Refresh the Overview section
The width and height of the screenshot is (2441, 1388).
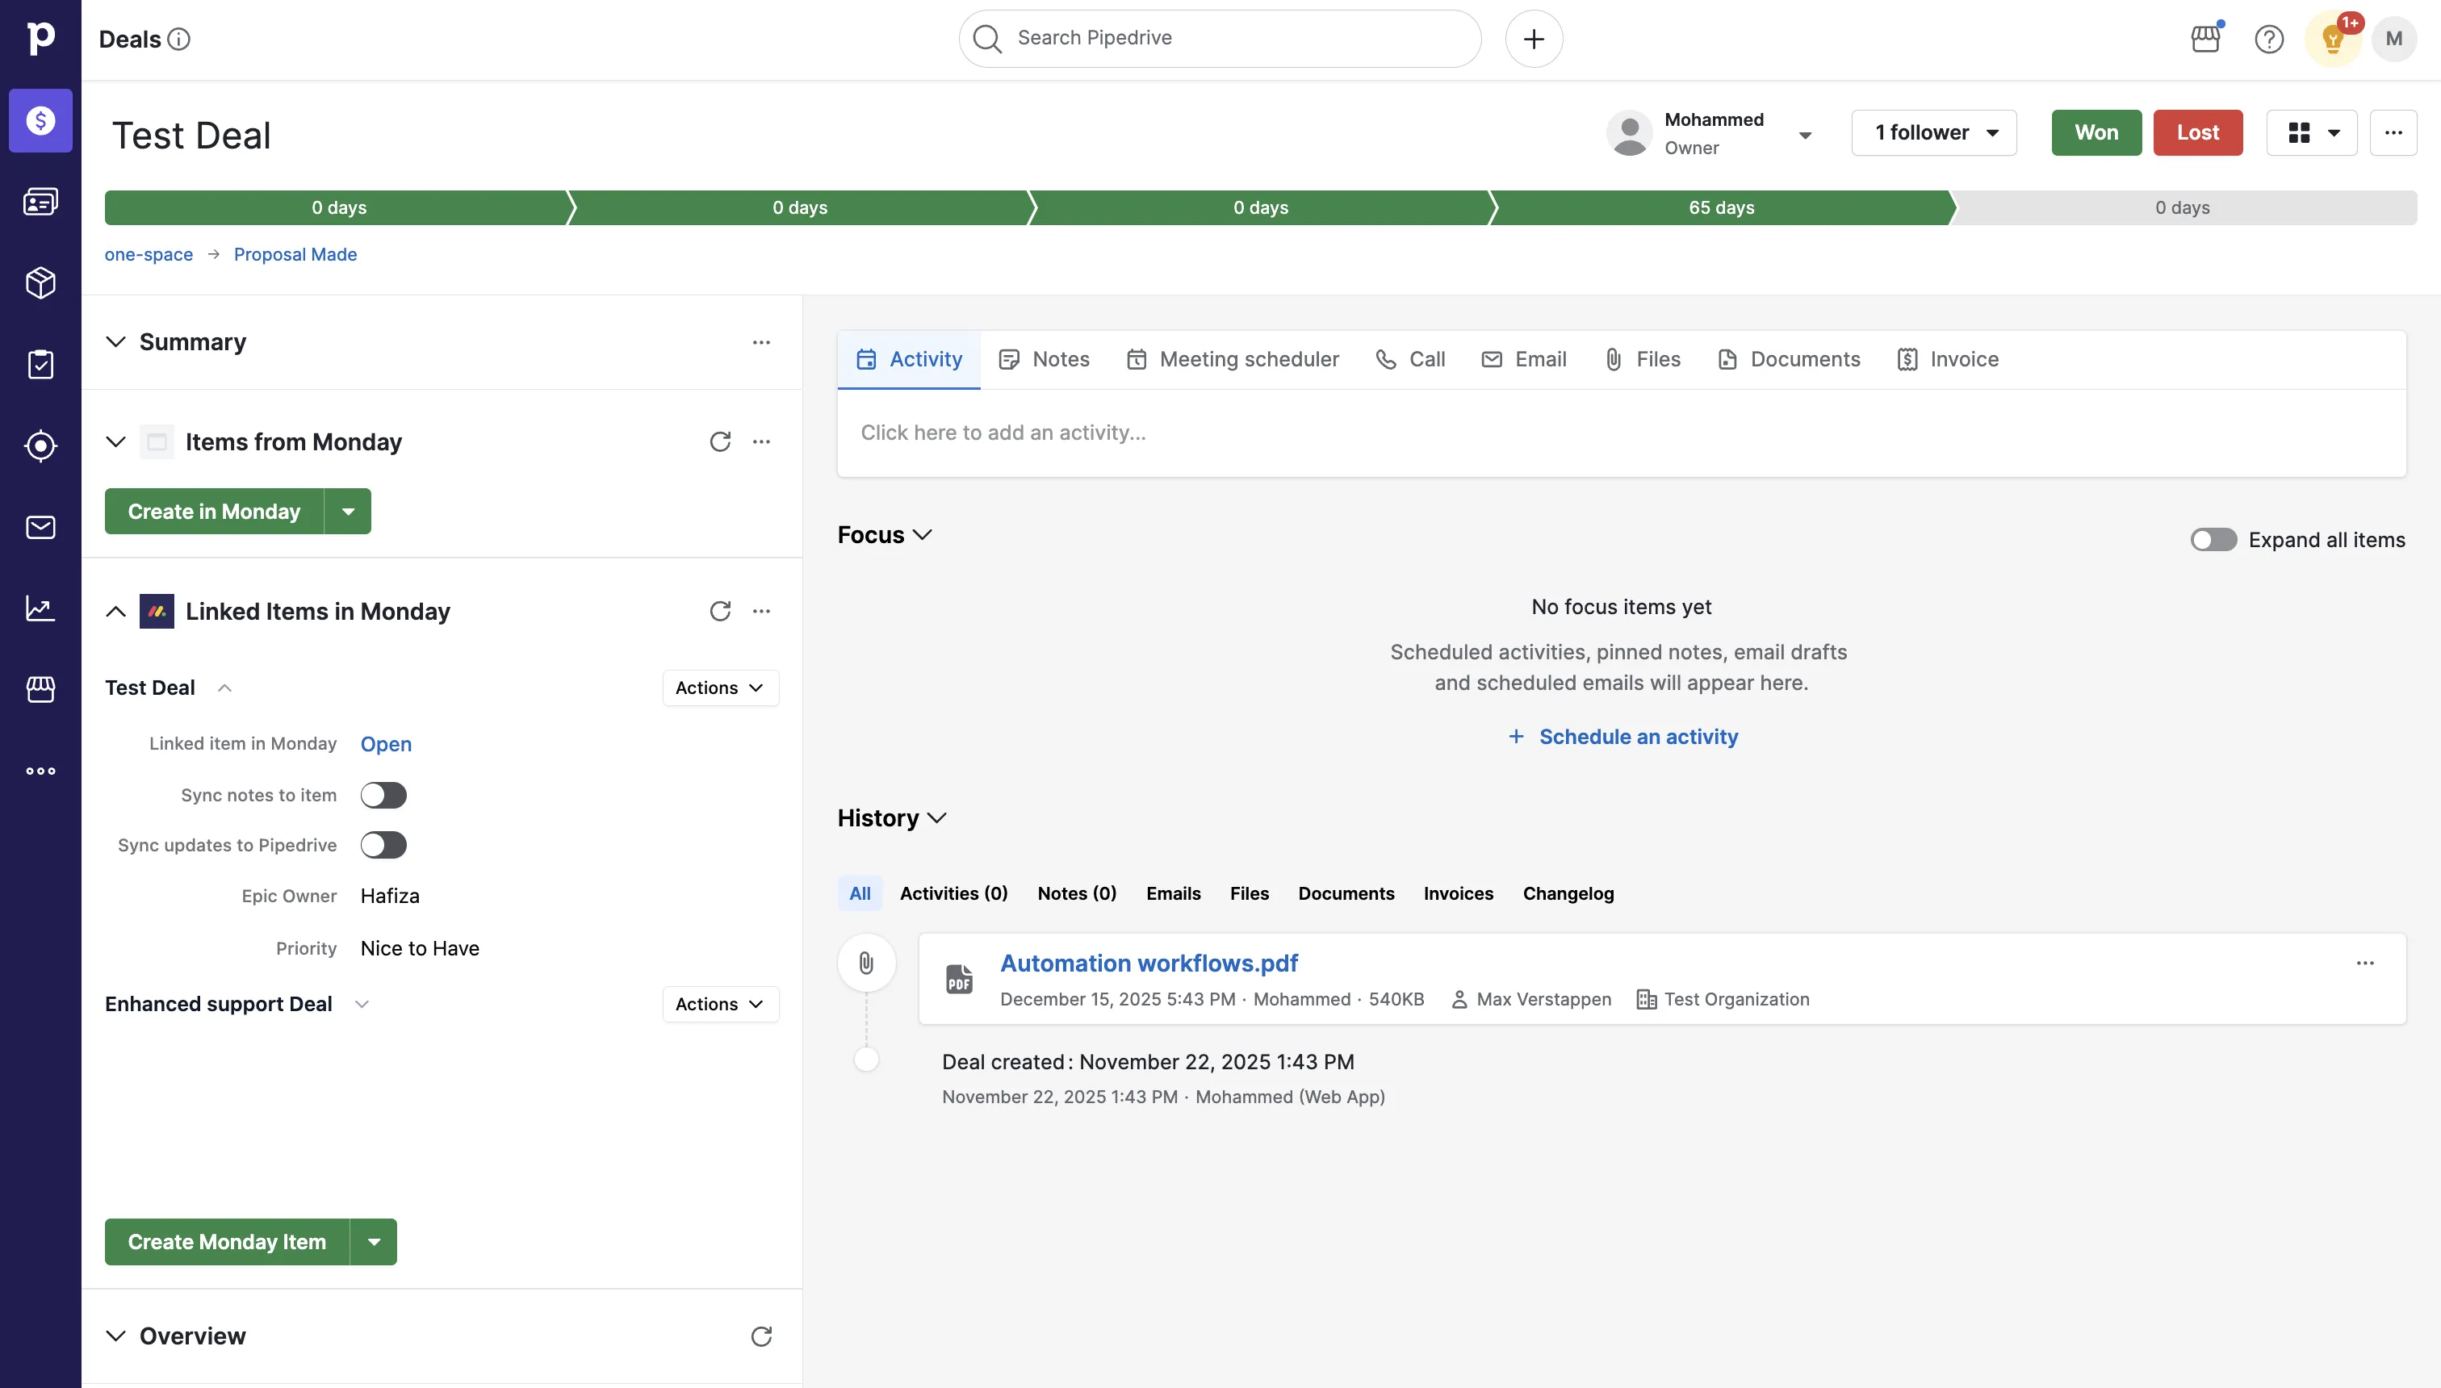761,1336
